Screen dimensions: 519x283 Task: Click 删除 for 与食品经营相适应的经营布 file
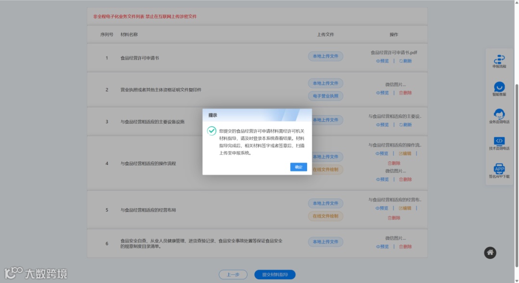coord(394,217)
